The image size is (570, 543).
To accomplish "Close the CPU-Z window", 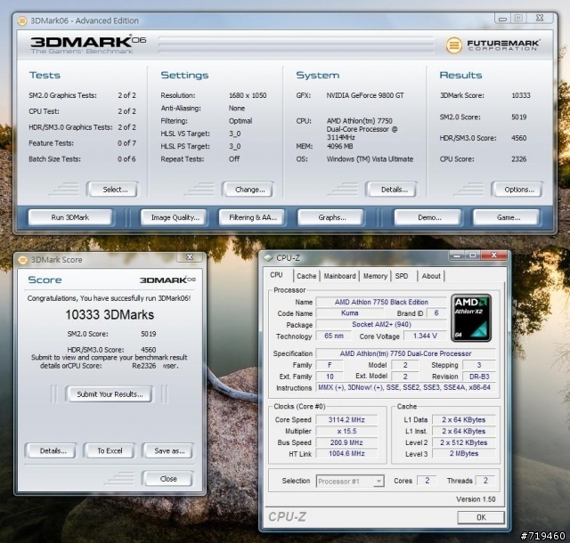I will pos(493,255).
